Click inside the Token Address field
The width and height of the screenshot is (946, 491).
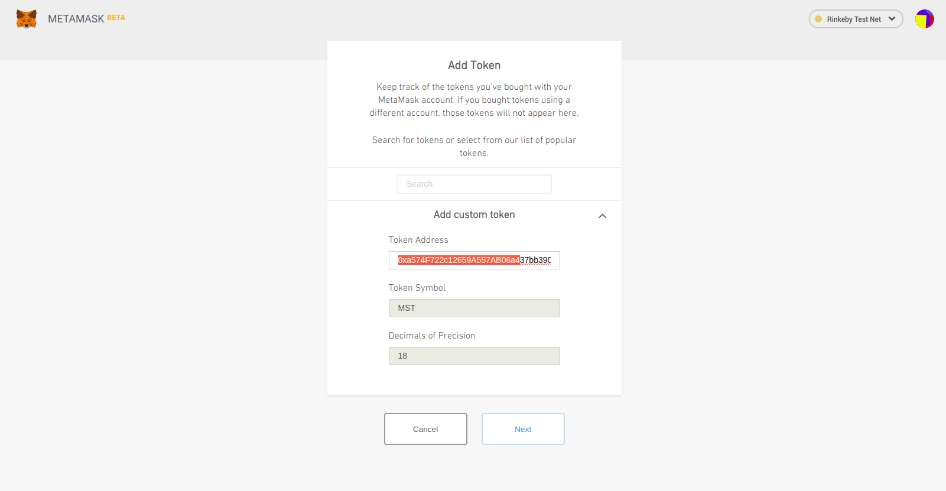pos(474,260)
